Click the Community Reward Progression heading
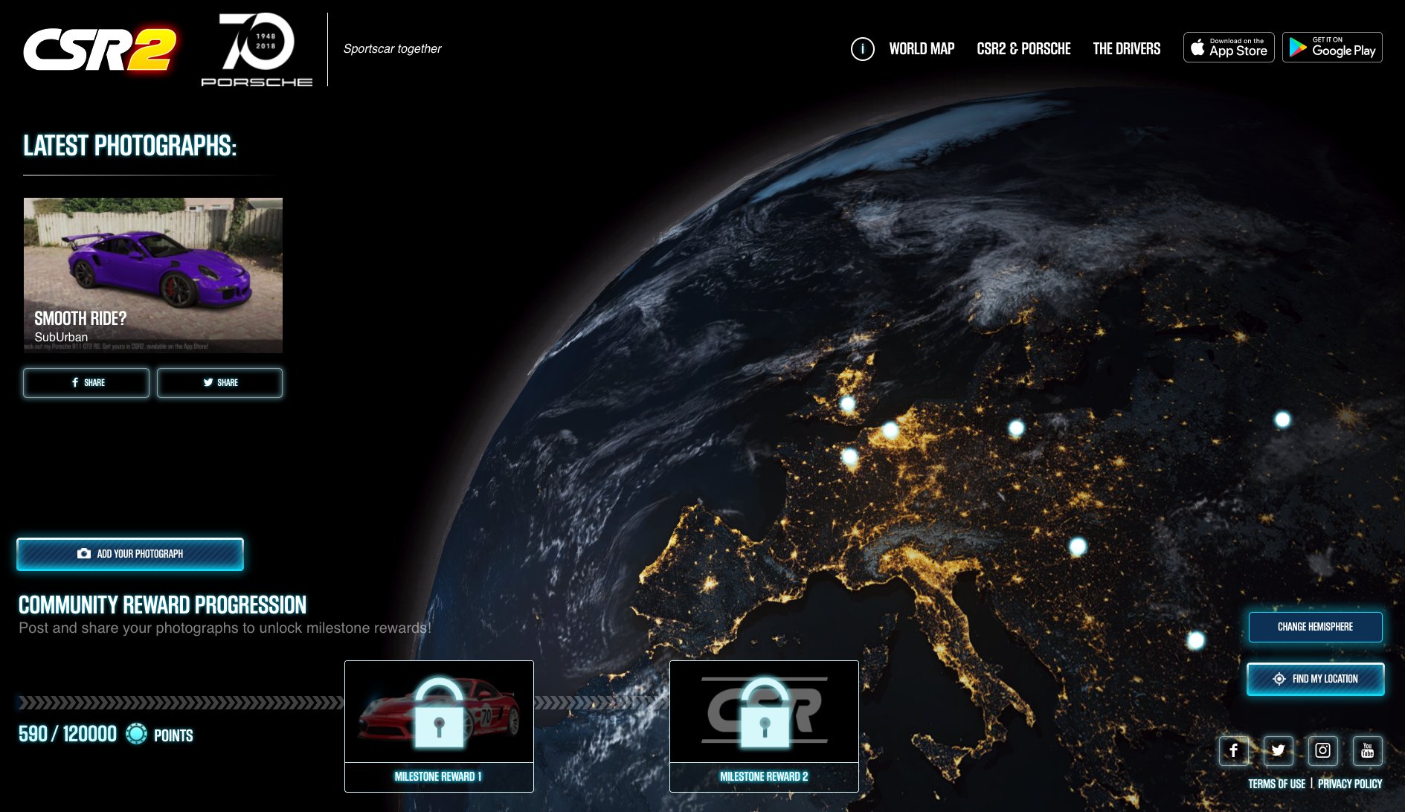This screenshot has width=1405, height=812. click(162, 605)
